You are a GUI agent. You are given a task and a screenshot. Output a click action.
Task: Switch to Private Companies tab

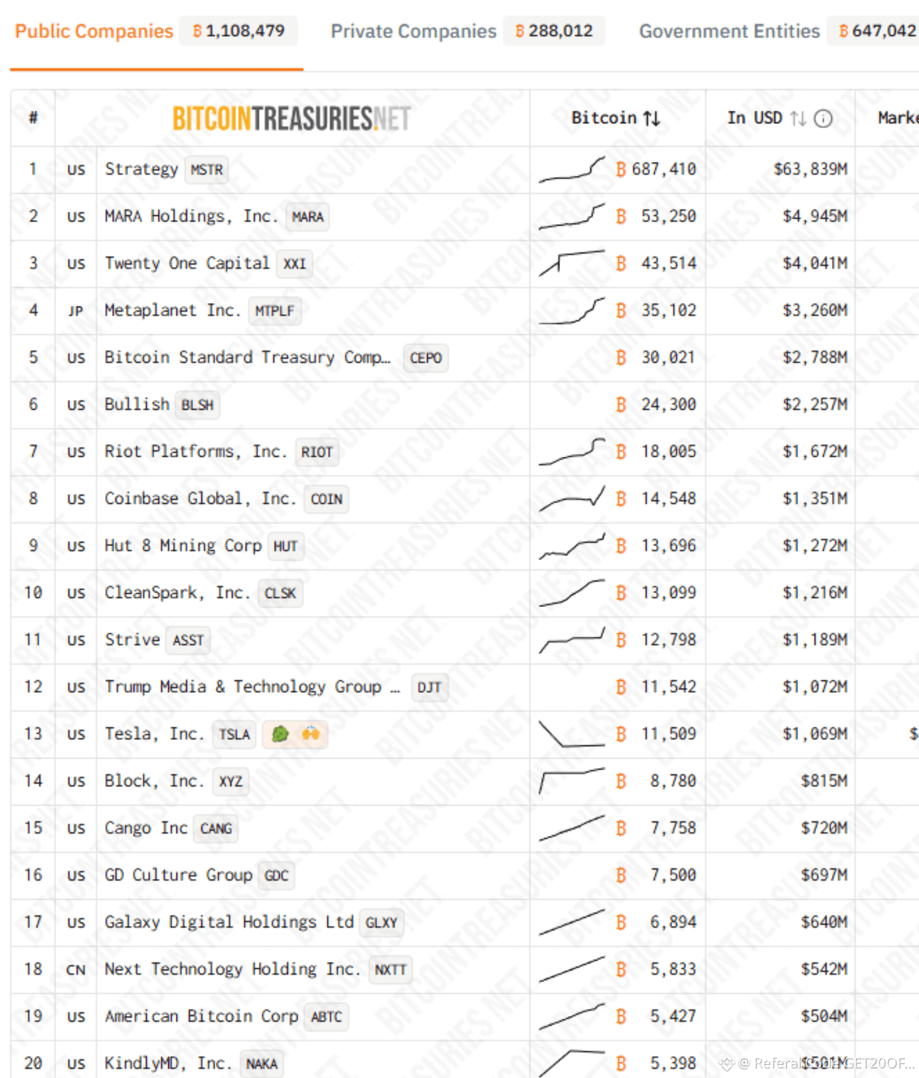pos(413,31)
